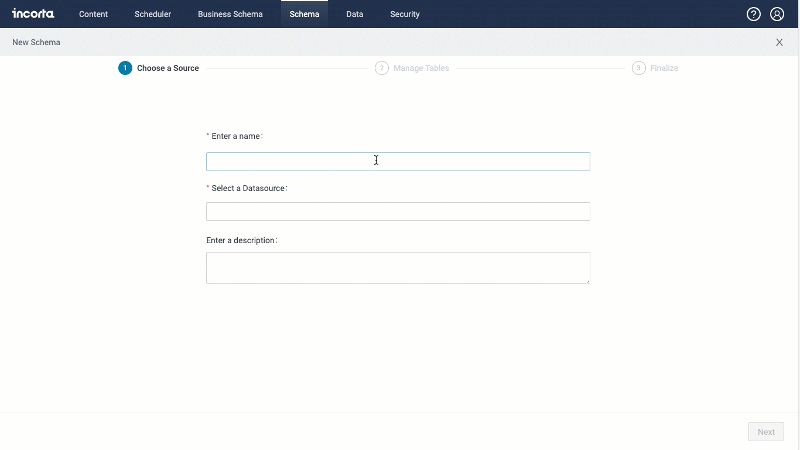This screenshot has width=800, height=450.
Task: Click the "Enter a description" label
Action: [241, 240]
